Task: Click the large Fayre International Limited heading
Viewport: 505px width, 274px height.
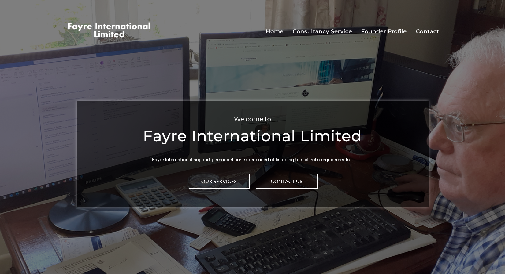Action: pos(252,136)
